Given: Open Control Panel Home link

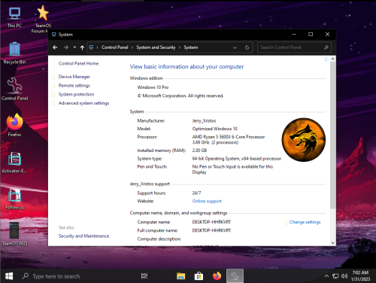Looking at the screenshot, I should 78,63.
